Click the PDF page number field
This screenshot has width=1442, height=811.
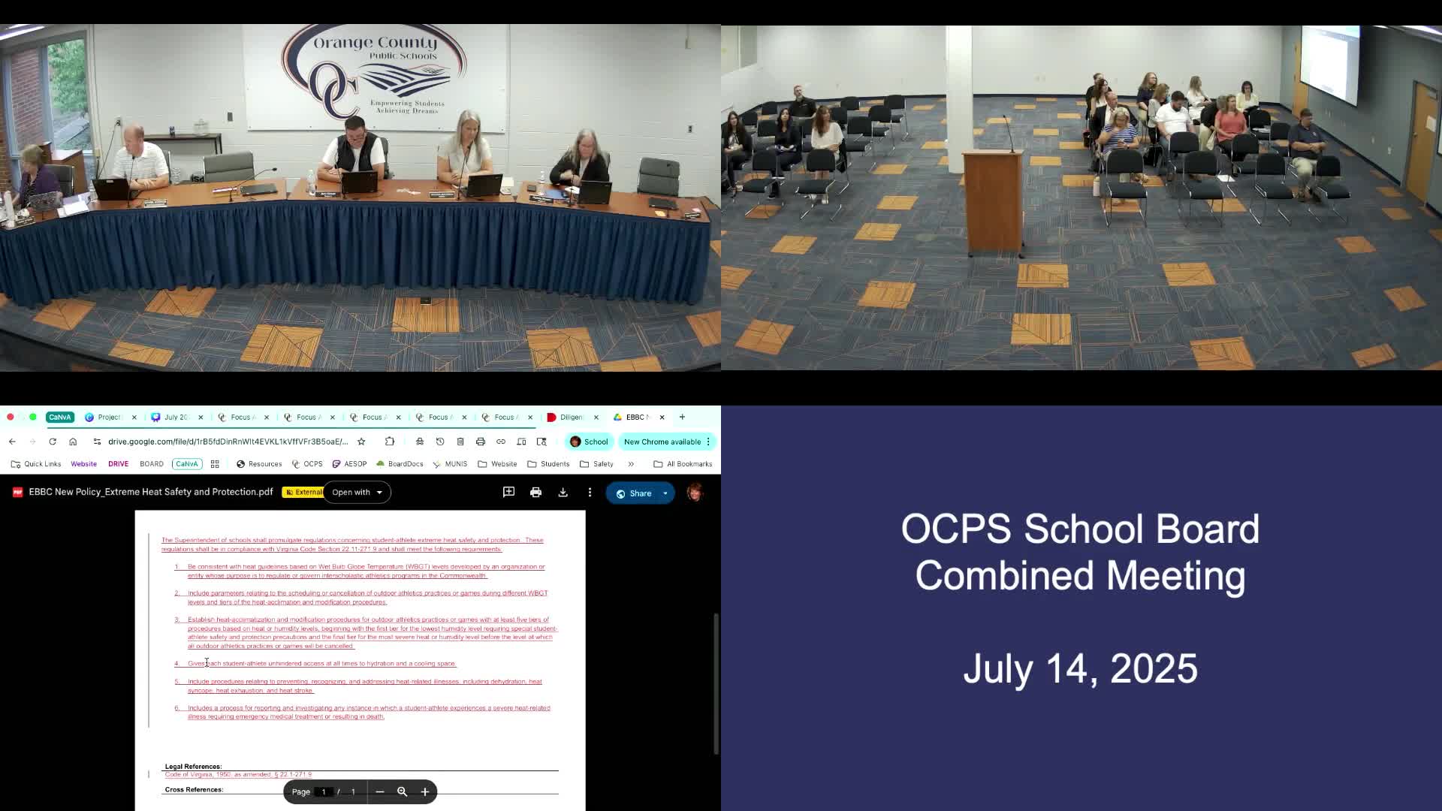(324, 791)
